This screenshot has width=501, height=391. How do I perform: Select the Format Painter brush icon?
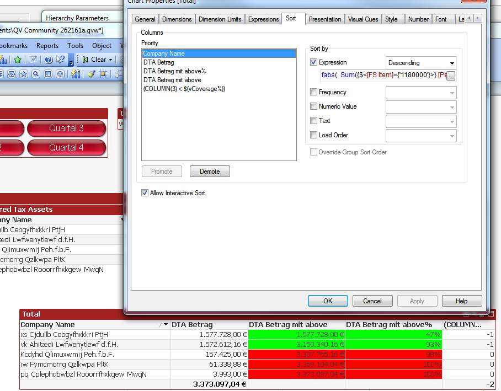coord(91,74)
